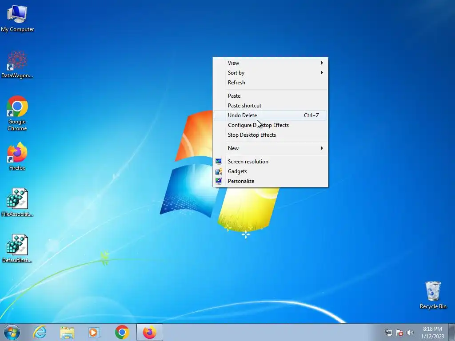Switch to Firefox taskbar button
The image size is (455, 341).
click(x=149, y=332)
